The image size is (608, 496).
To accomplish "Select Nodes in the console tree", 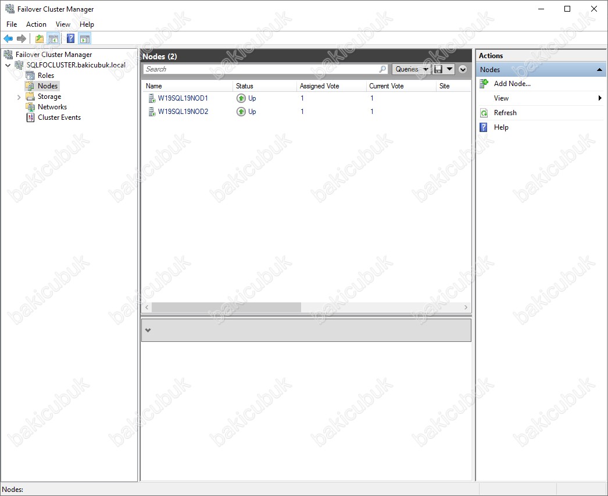I will click(x=48, y=85).
